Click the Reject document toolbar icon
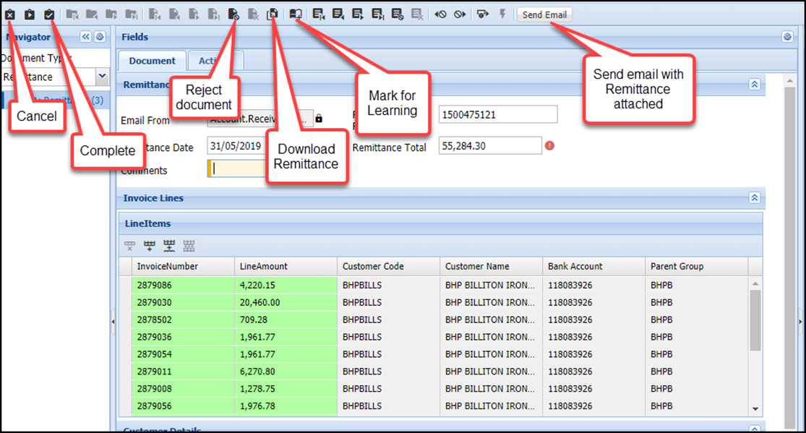This screenshot has height=433, width=806. 233,14
